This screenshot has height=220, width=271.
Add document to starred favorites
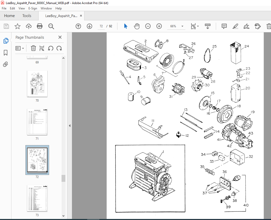click(x=18, y=26)
